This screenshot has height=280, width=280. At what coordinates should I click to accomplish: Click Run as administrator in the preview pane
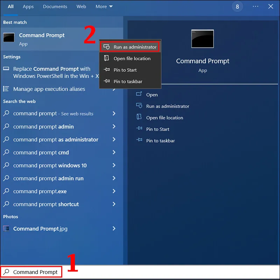point(168,106)
